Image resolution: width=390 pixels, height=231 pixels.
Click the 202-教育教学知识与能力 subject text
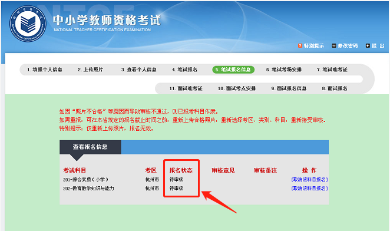[x=88, y=189]
